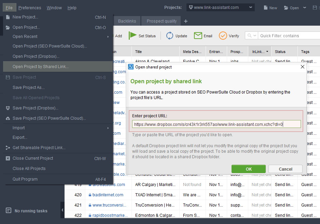Click the Enter project URL input field
The width and height of the screenshot is (320, 224).
click(x=216, y=124)
